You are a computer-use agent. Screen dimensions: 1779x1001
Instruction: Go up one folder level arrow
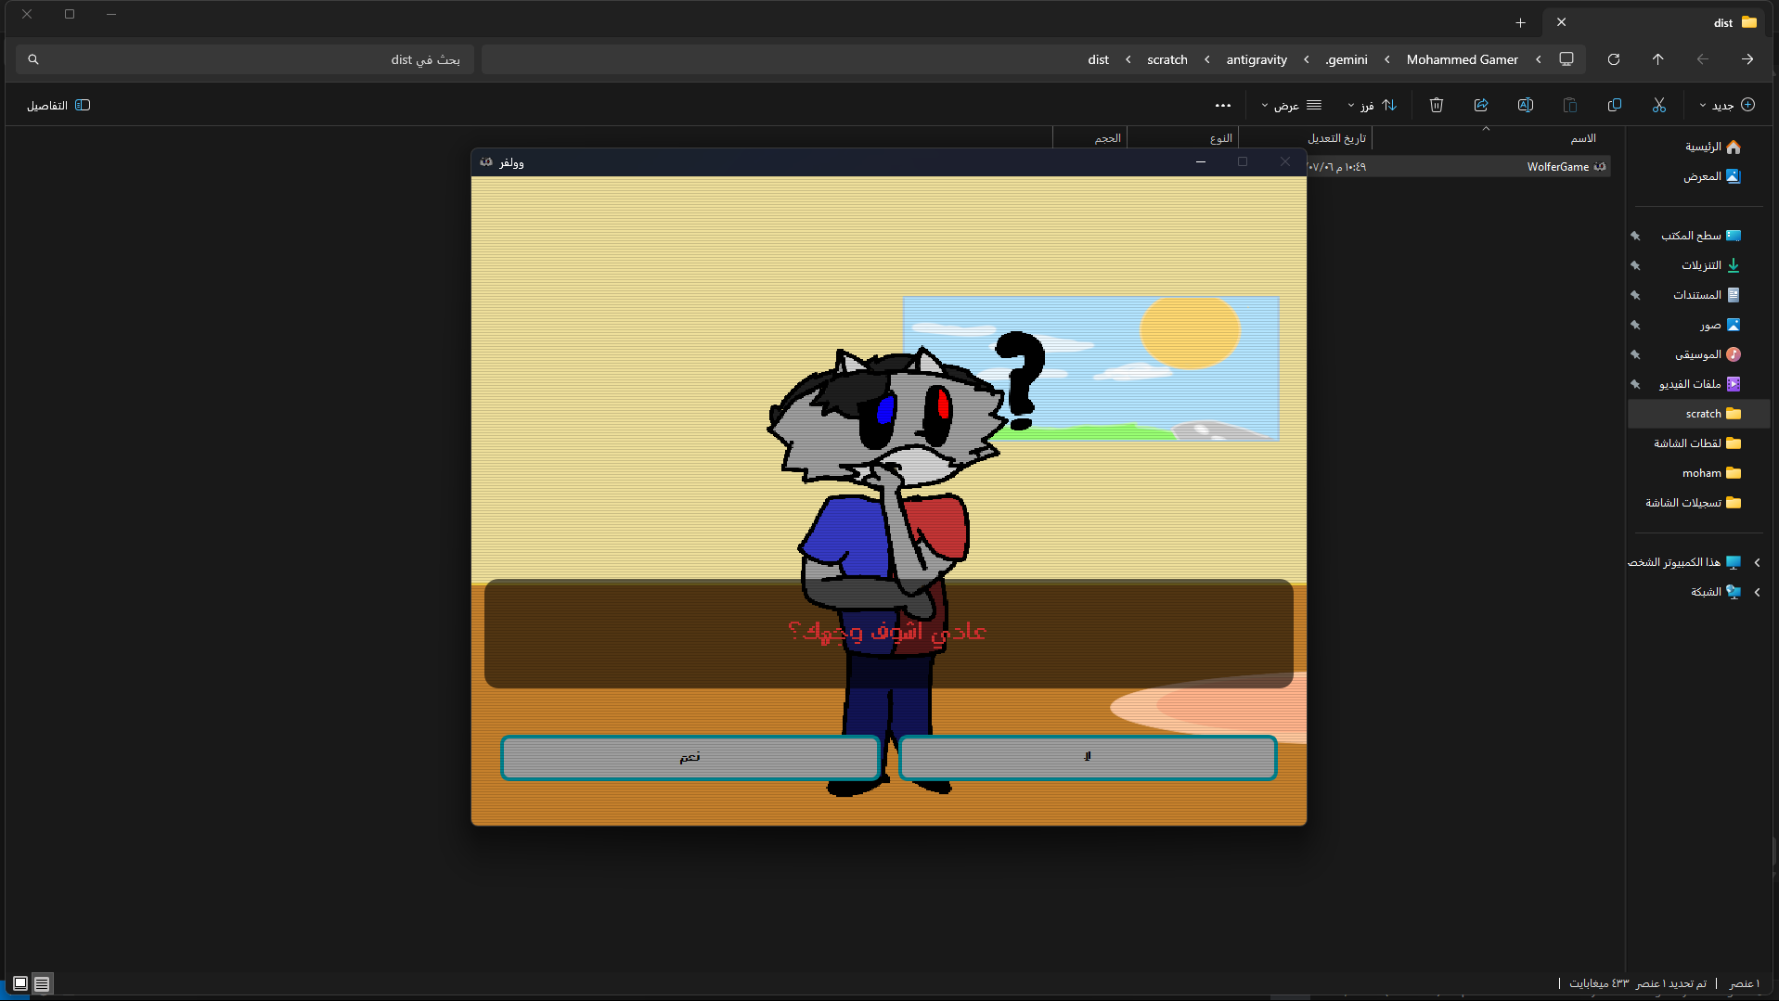1658,59
